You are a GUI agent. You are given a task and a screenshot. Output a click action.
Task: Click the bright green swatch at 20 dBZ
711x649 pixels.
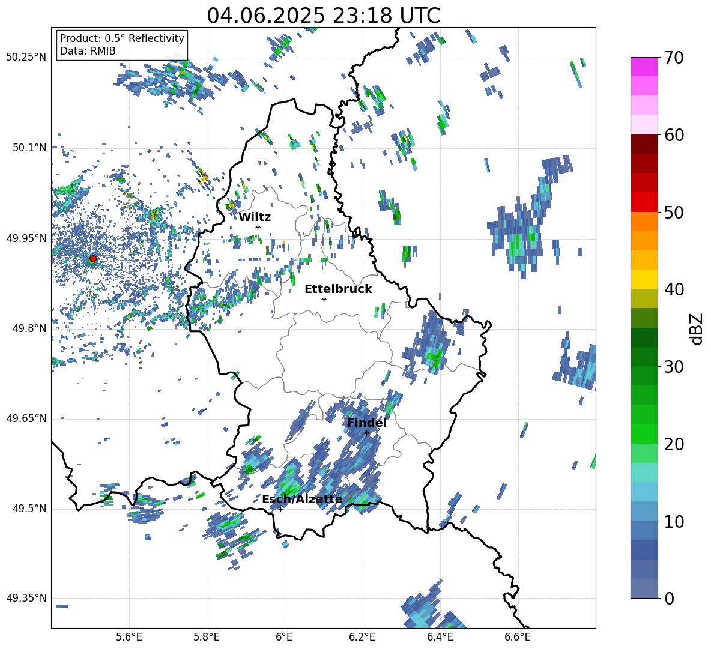click(x=644, y=433)
